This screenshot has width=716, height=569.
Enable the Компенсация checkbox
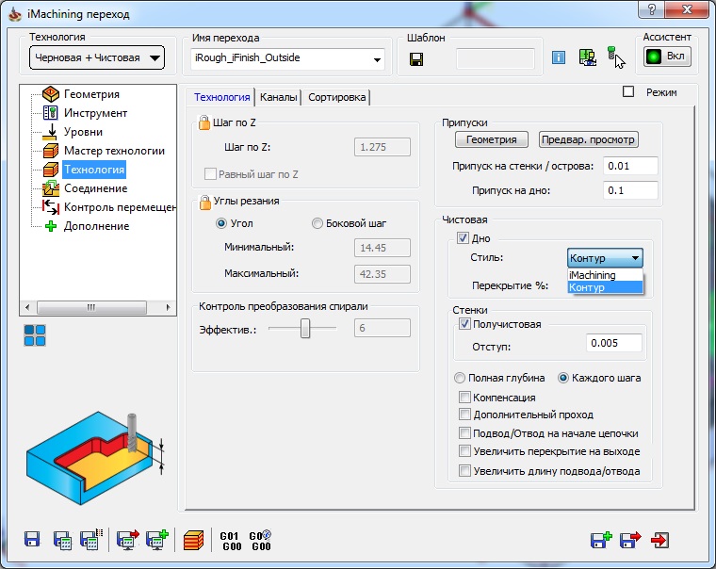pyautogui.click(x=464, y=397)
